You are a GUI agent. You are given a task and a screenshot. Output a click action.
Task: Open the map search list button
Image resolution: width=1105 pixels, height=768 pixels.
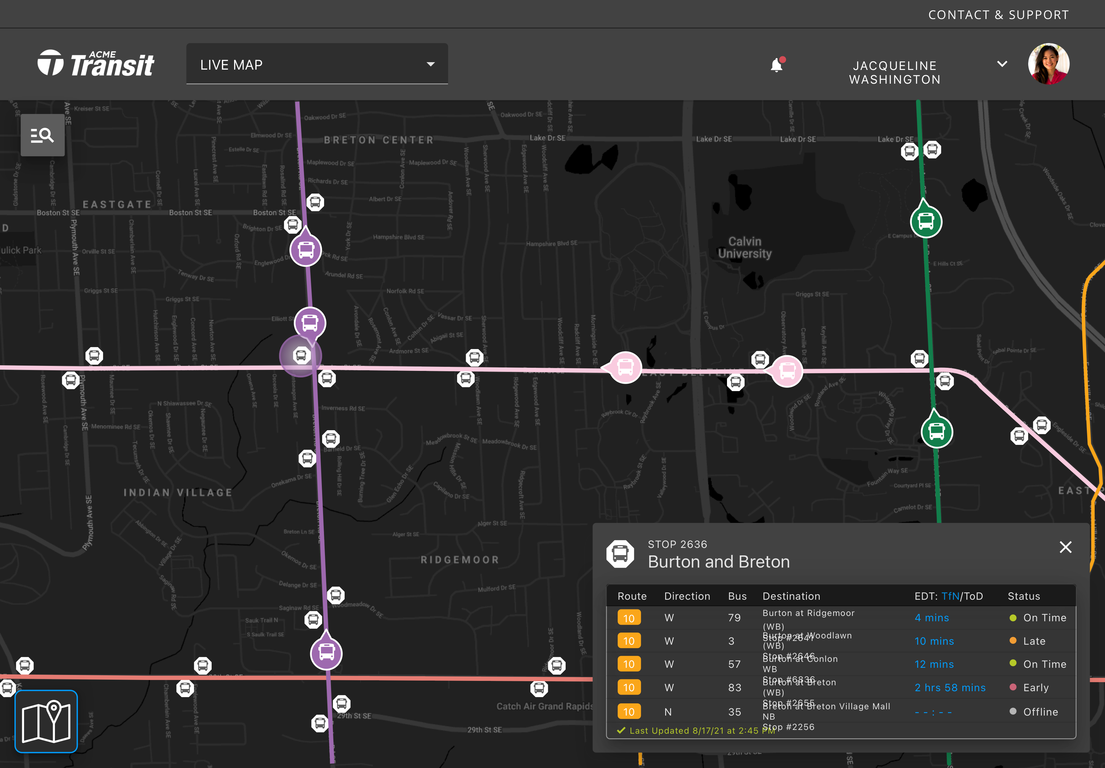(42, 135)
